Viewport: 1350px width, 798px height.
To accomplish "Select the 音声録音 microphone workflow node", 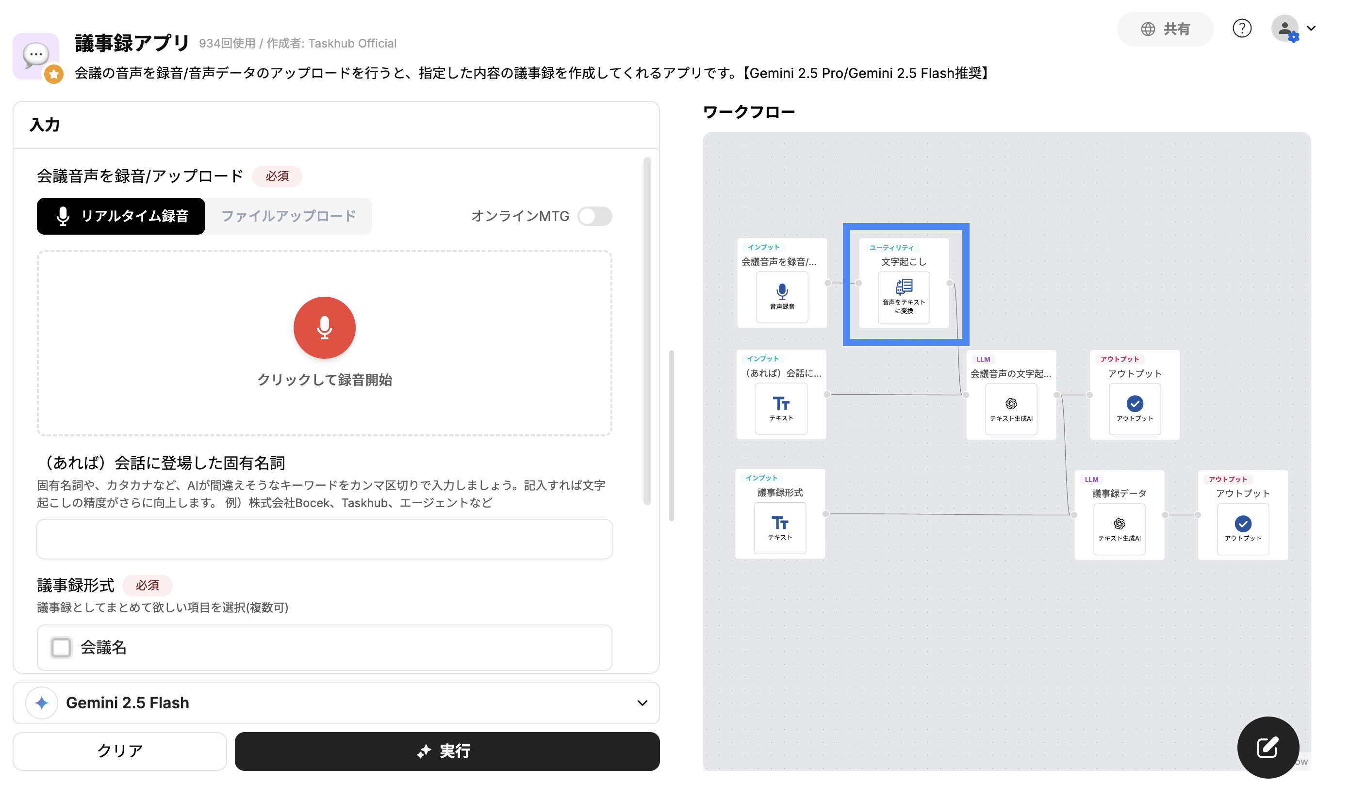I will 782,296.
